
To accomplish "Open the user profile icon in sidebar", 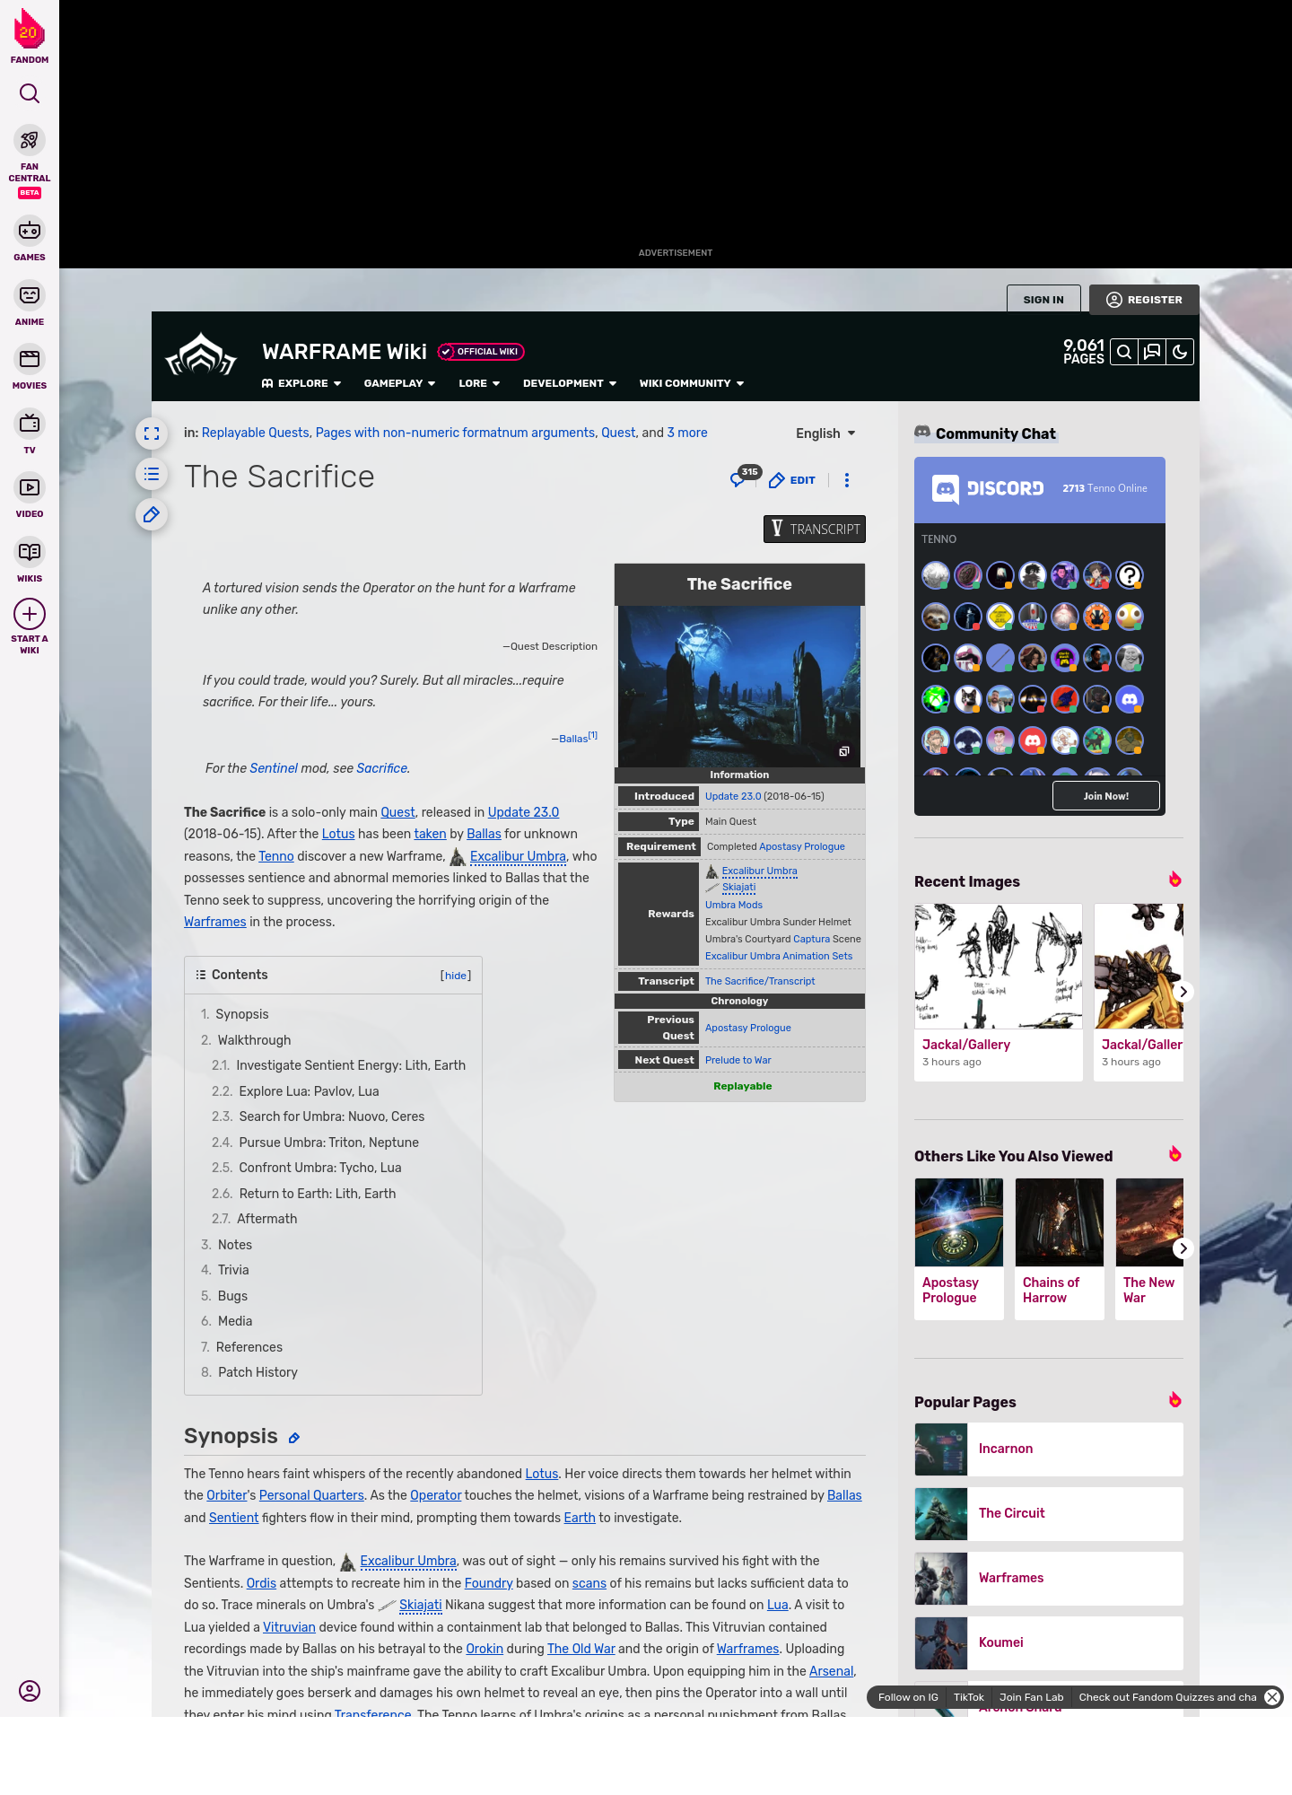I will [x=30, y=1691].
